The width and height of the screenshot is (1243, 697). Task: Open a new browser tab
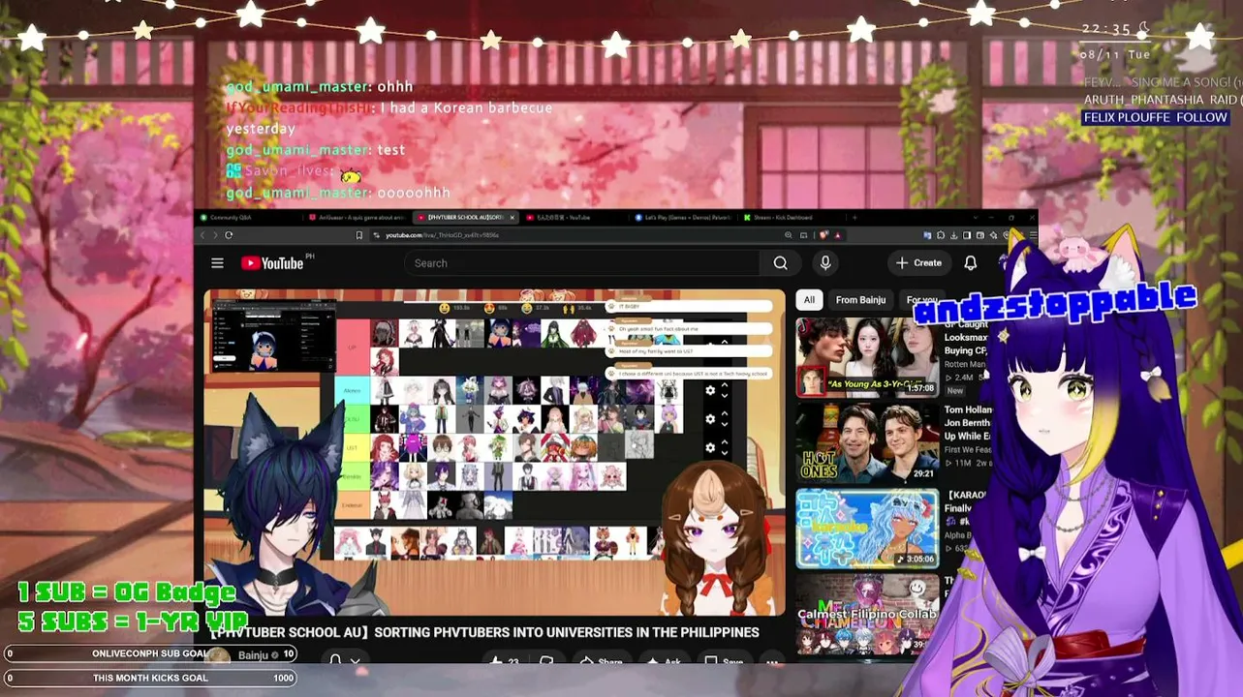coord(854,218)
